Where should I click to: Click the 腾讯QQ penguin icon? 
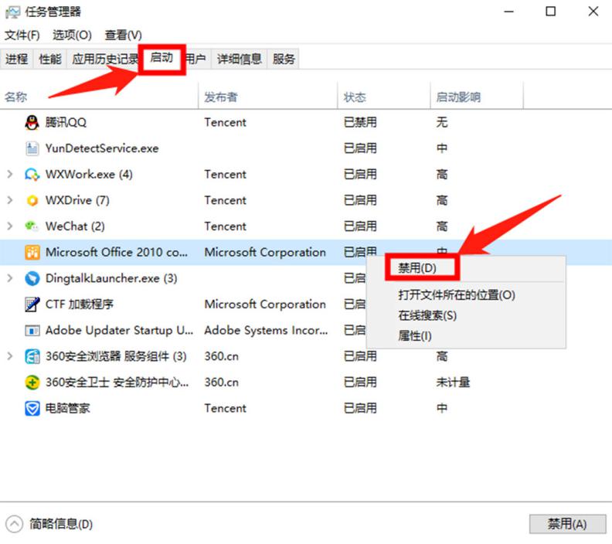[32, 123]
